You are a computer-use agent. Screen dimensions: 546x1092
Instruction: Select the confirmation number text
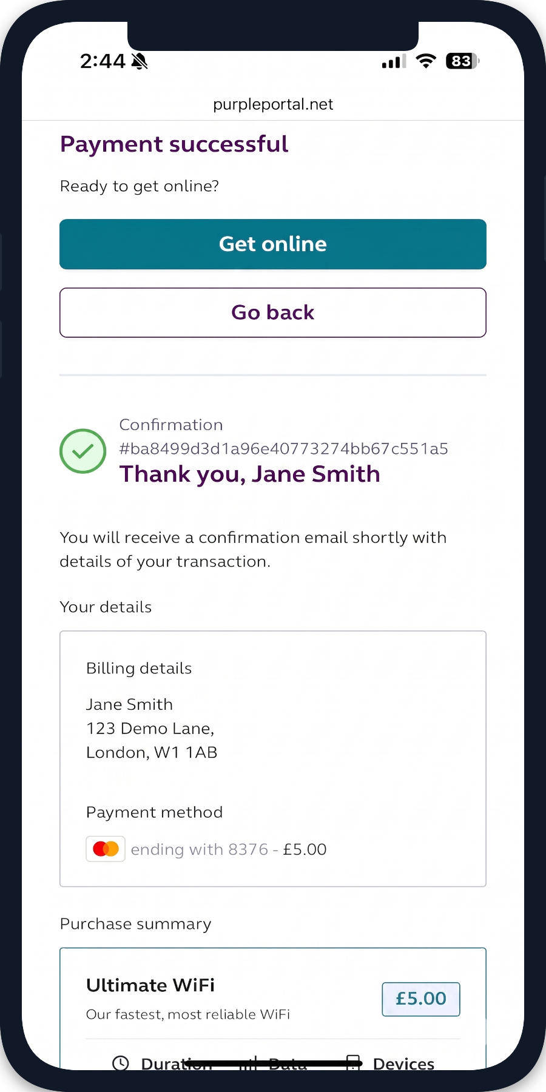tap(284, 449)
